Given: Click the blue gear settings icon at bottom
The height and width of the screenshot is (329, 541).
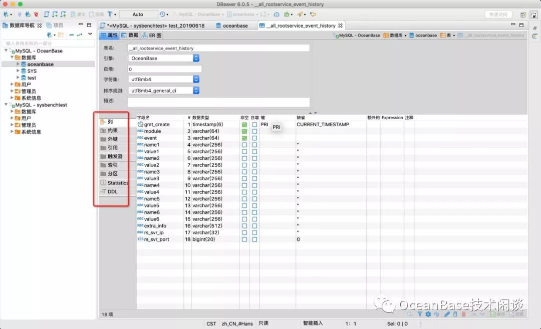Looking at the screenshot, I should pyautogui.click(x=428, y=314).
